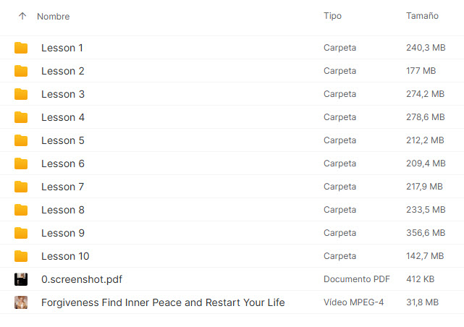Toggle sort direction arrow beside Nombre

point(22,16)
